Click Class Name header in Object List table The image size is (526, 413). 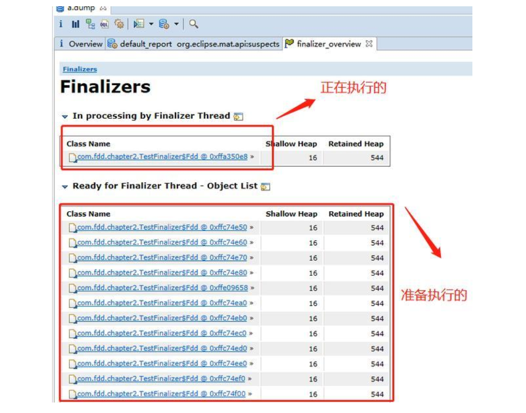[x=88, y=214]
